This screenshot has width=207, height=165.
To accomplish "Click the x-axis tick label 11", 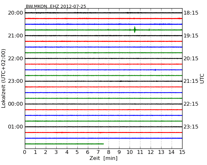I will pos(140,152).
